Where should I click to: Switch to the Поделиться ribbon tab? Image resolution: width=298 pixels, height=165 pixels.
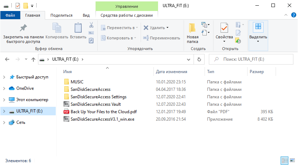click(x=61, y=15)
